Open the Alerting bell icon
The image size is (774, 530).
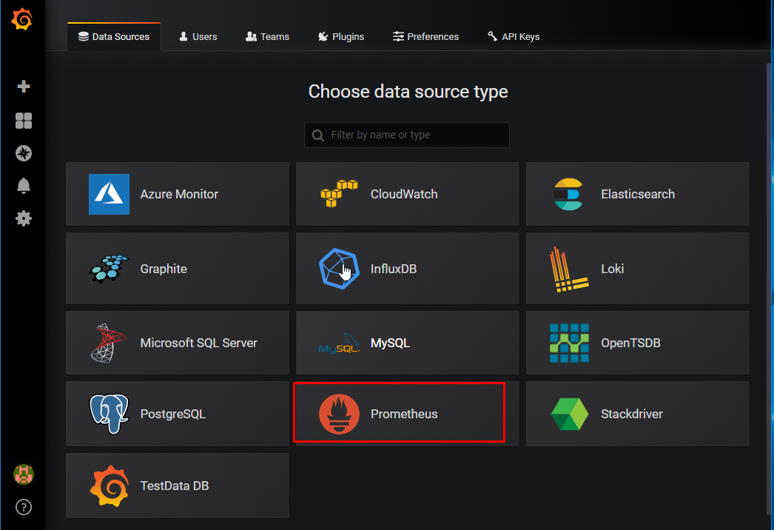24,186
